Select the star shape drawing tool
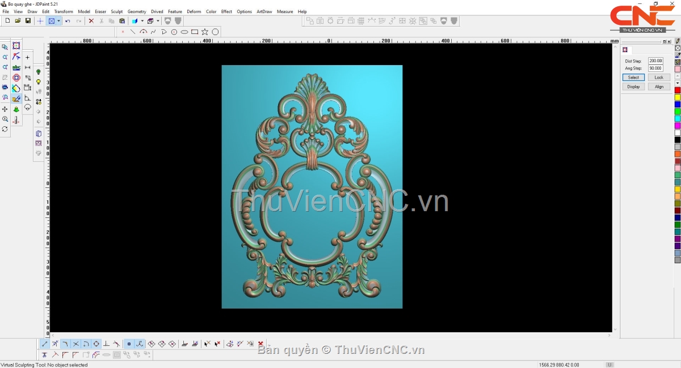Image resolution: width=681 pixels, height=368 pixels. coord(205,32)
